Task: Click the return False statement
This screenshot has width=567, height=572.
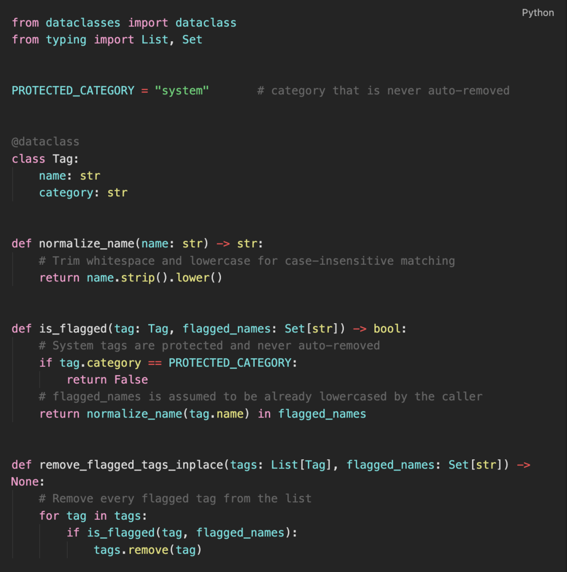Action: click(x=107, y=380)
